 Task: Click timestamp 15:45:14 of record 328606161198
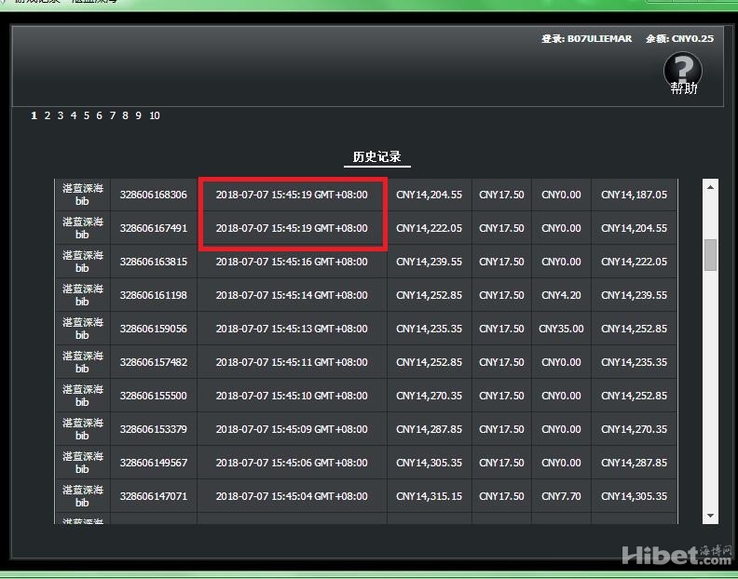tap(292, 295)
